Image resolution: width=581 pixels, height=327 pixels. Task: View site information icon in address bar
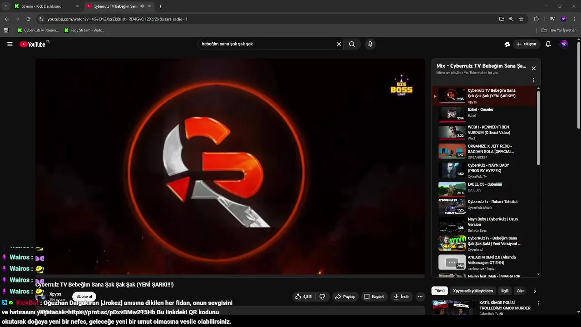(x=41, y=19)
